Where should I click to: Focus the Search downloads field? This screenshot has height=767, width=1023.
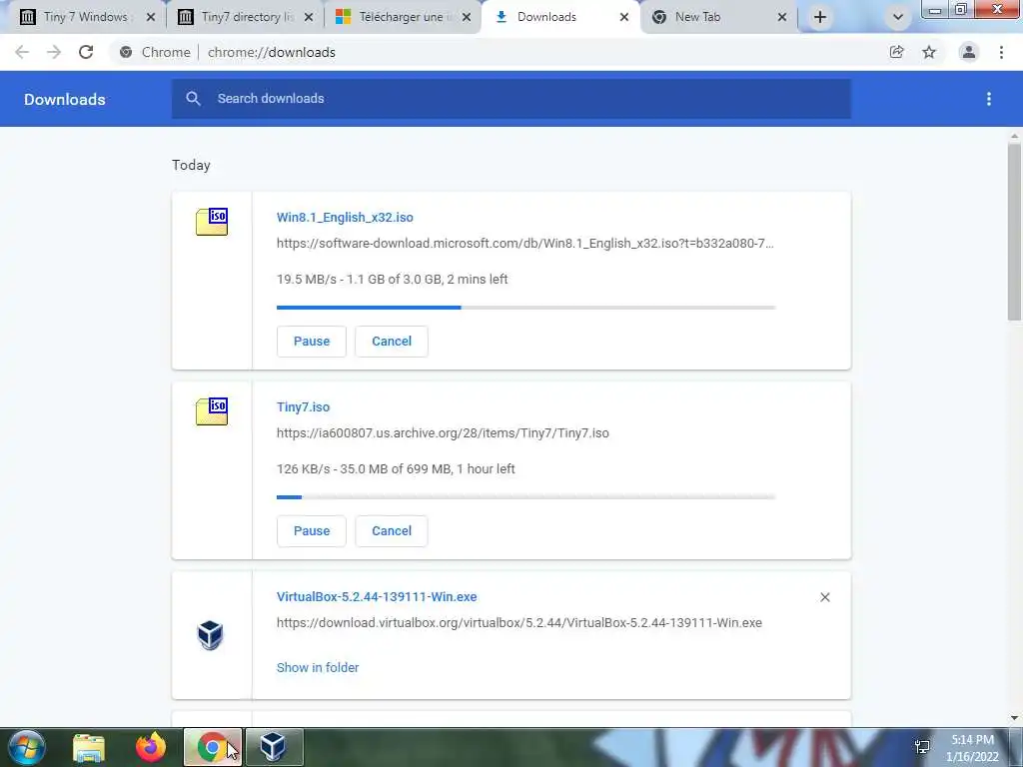point(511,99)
